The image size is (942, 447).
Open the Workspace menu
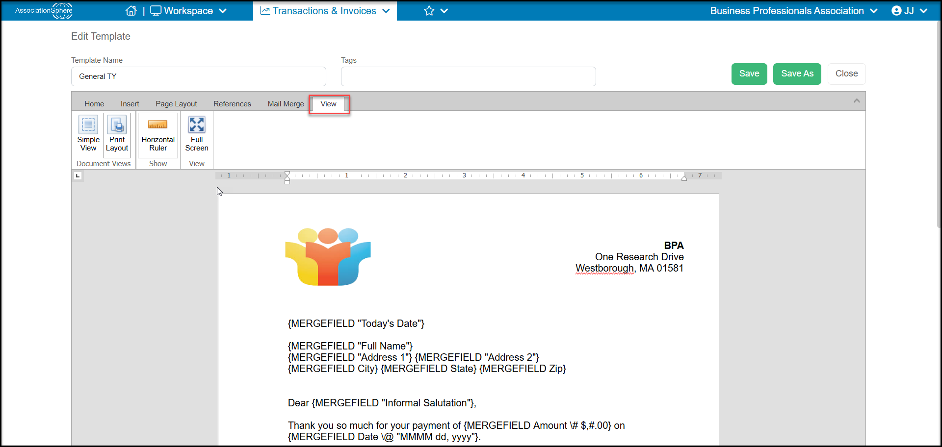(188, 11)
